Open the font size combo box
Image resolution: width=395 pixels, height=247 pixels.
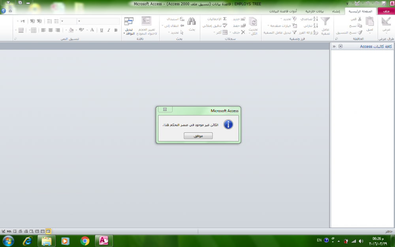pos(68,21)
